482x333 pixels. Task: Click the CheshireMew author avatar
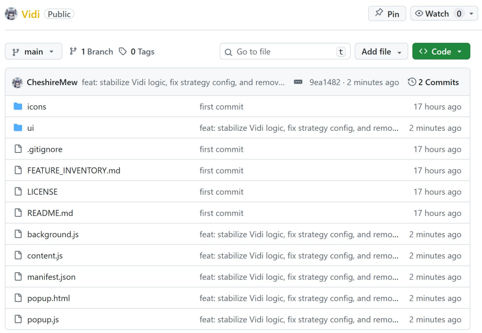pos(17,82)
